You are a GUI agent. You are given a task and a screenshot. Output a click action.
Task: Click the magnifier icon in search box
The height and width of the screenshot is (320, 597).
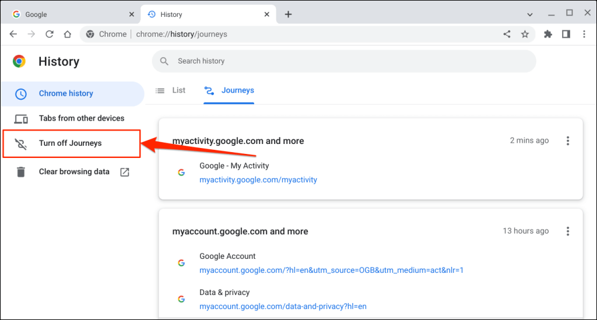point(164,61)
